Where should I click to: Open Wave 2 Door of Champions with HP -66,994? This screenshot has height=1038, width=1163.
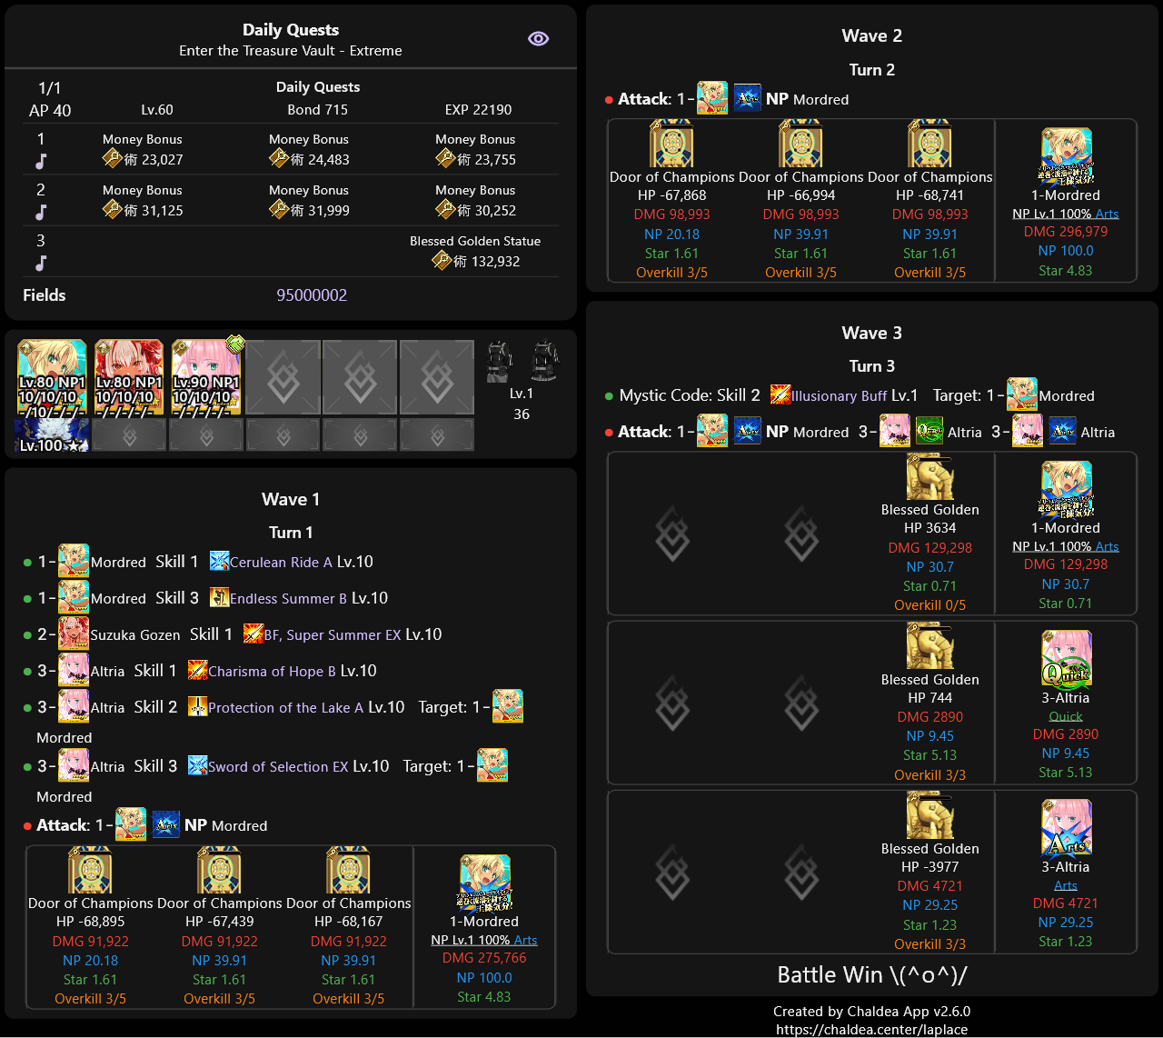coord(800,145)
